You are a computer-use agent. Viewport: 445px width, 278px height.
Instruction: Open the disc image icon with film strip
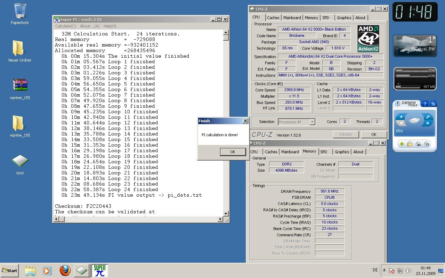418,144
